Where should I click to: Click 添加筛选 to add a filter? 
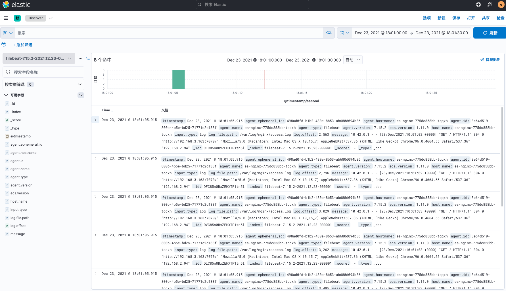(x=22, y=45)
